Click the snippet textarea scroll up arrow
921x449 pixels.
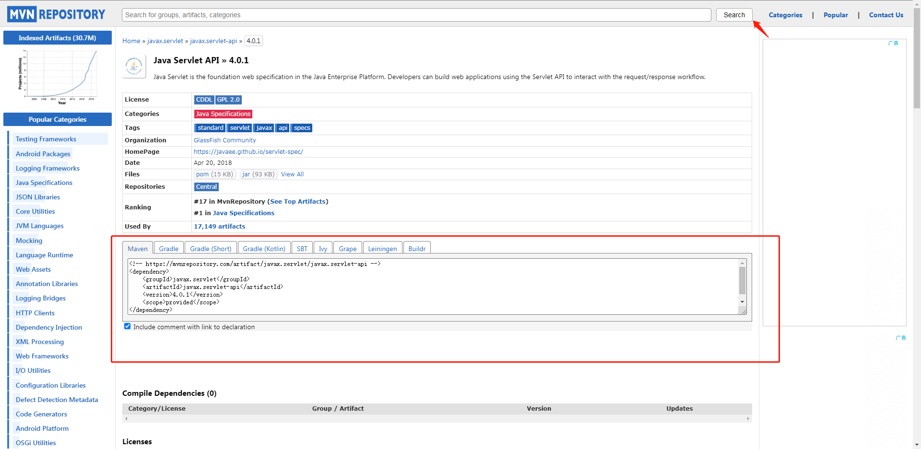click(x=743, y=263)
